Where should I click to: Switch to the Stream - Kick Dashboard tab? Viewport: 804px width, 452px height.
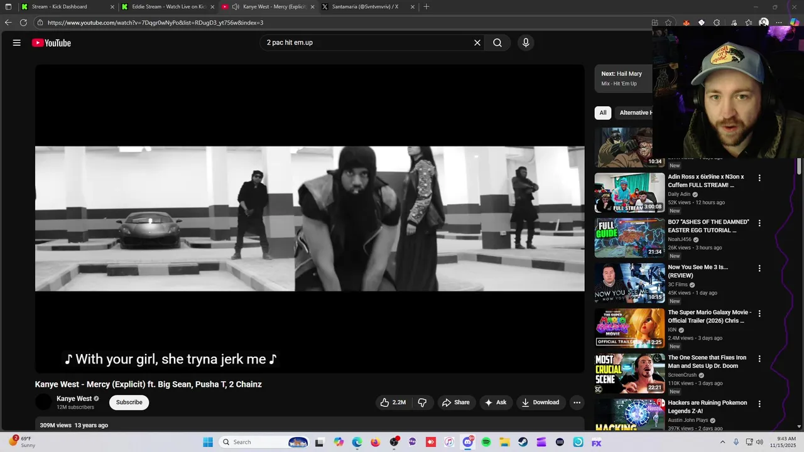pos(67,6)
